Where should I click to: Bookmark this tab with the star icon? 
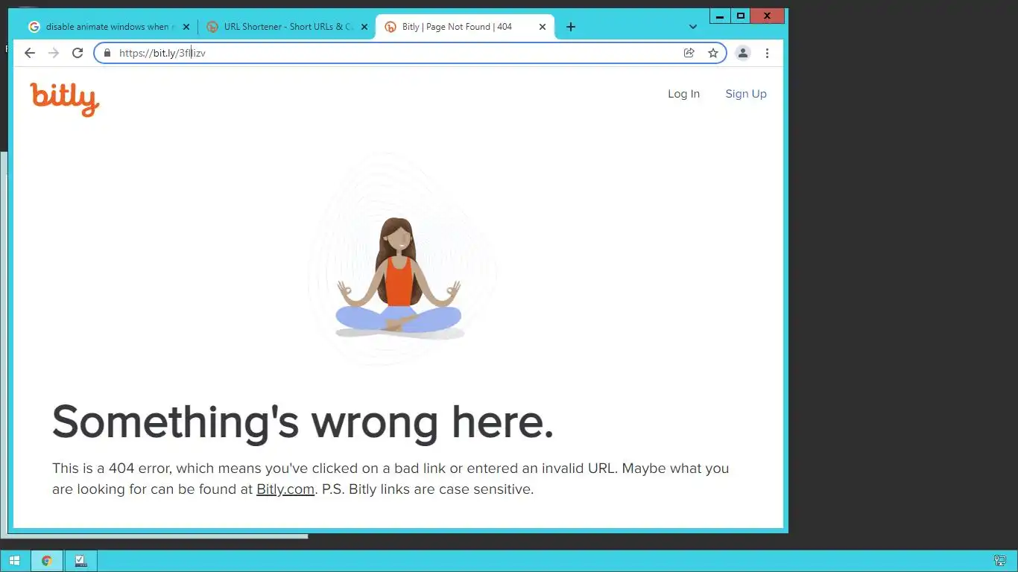(x=713, y=53)
